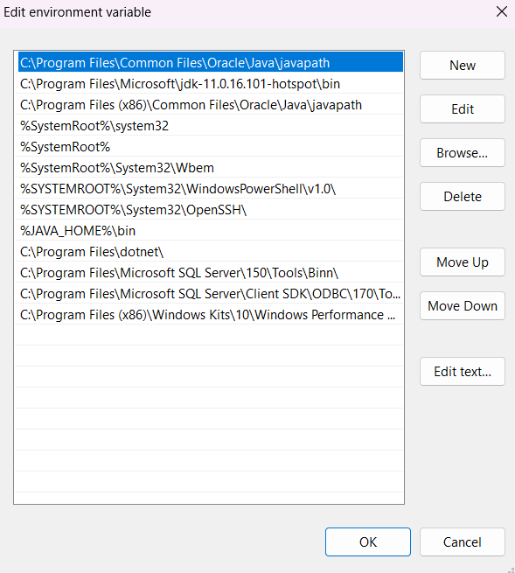Select the Windows Kits\10 Performance entry

pyautogui.click(x=209, y=315)
